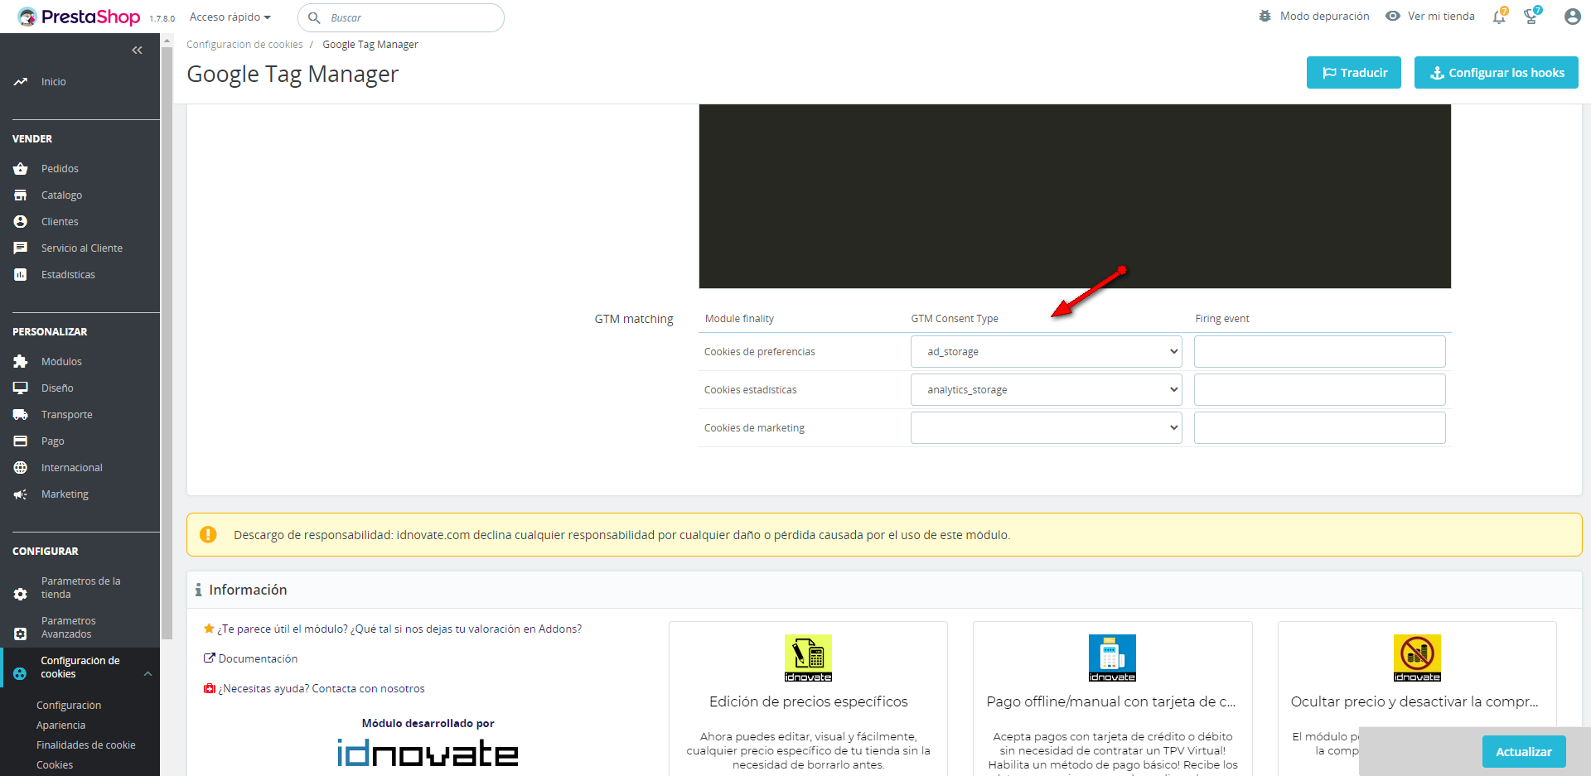Open the Estadisticas menu
The width and height of the screenshot is (1591, 776).
[68, 275]
